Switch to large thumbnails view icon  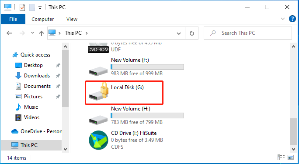[291, 157]
